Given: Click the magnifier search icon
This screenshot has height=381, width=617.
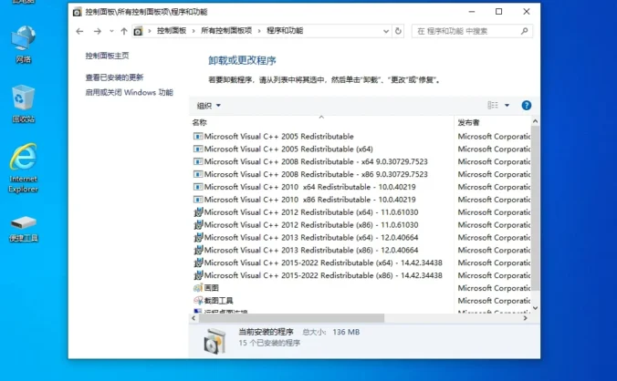Looking at the screenshot, I should [x=524, y=31].
